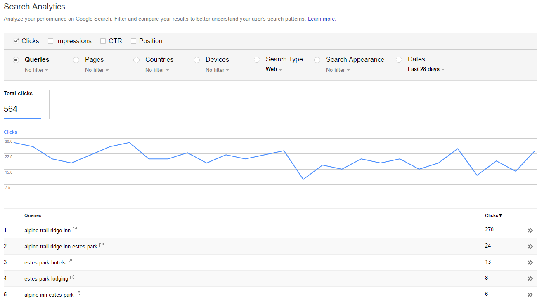Screen dimensions: 537x302
Task: Open the query "alpine inn estes park"
Action: click(x=49, y=295)
